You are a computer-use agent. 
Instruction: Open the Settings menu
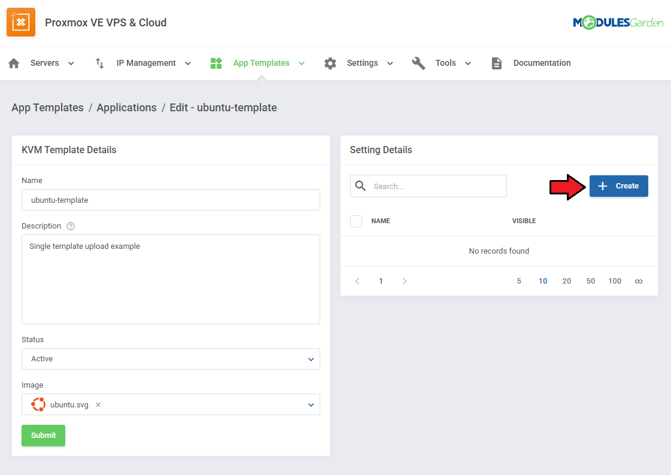point(363,63)
